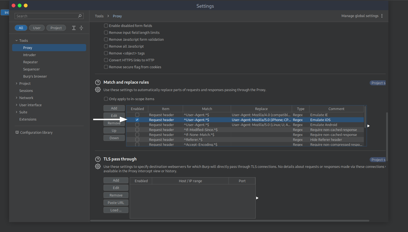Collapse all settings tree nodes icon
The height and width of the screenshot is (232, 408).
pyautogui.click(x=81, y=28)
